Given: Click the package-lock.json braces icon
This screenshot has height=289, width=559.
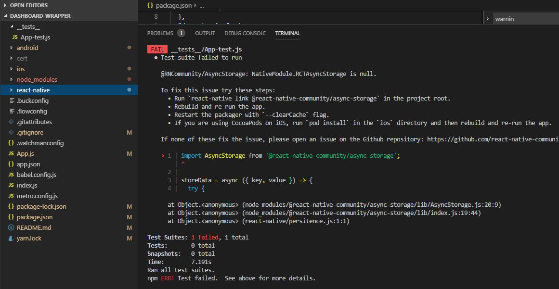Looking at the screenshot, I should point(11,207).
